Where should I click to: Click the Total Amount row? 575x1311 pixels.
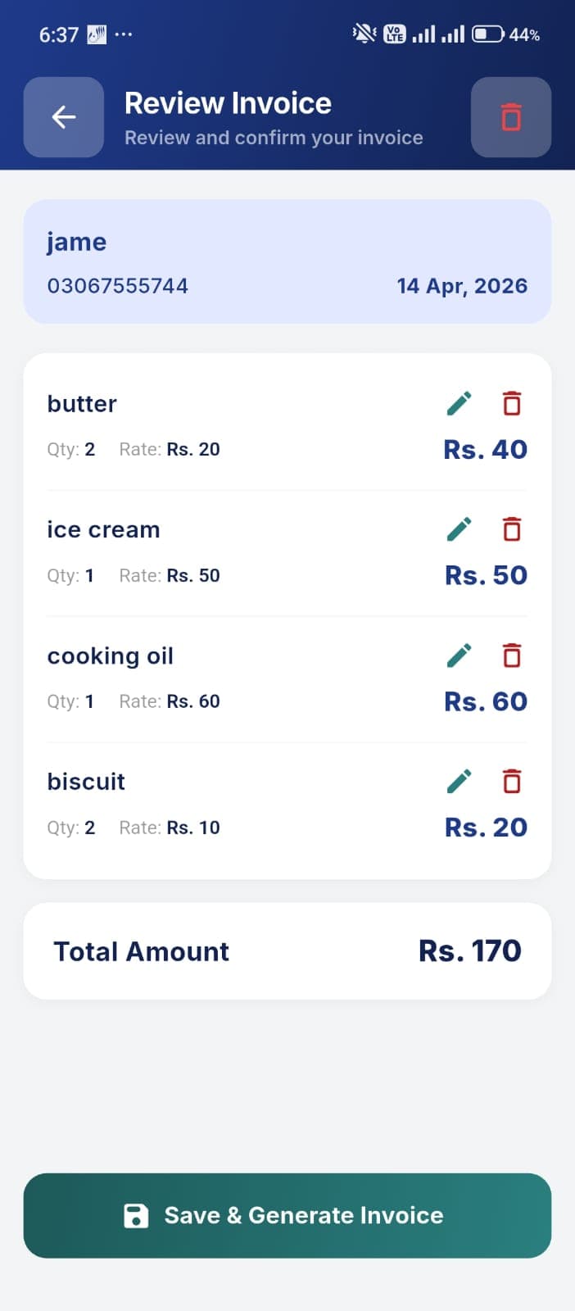tap(141, 951)
